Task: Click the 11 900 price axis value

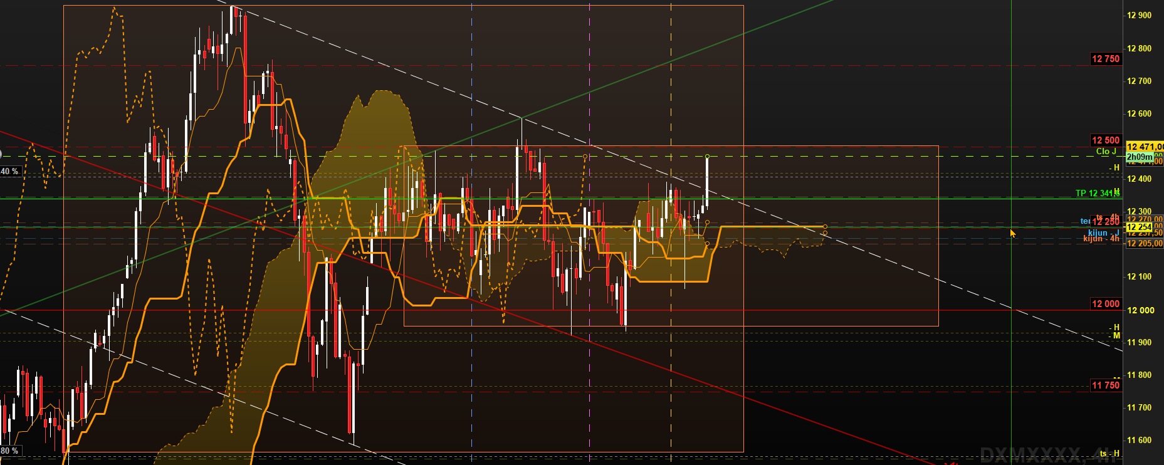Action: (x=1139, y=342)
